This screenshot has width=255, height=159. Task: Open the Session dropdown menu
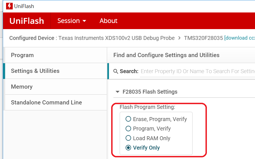(x=72, y=21)
